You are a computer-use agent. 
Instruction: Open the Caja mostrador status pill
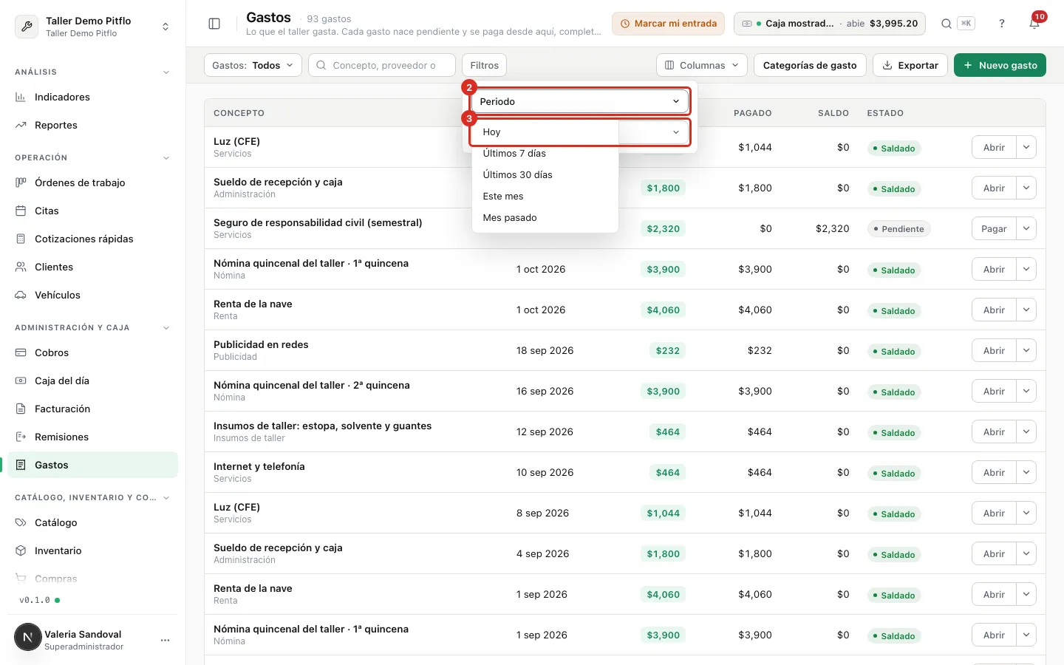[830, 24]
